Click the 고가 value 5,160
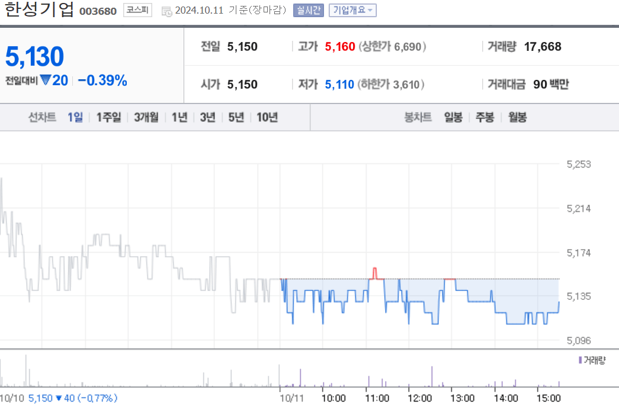 pyautogui.click(x=340, y=47)
